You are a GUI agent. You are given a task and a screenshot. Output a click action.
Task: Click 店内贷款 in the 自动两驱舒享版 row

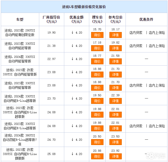pyautogui.click(x=136, y=46)
